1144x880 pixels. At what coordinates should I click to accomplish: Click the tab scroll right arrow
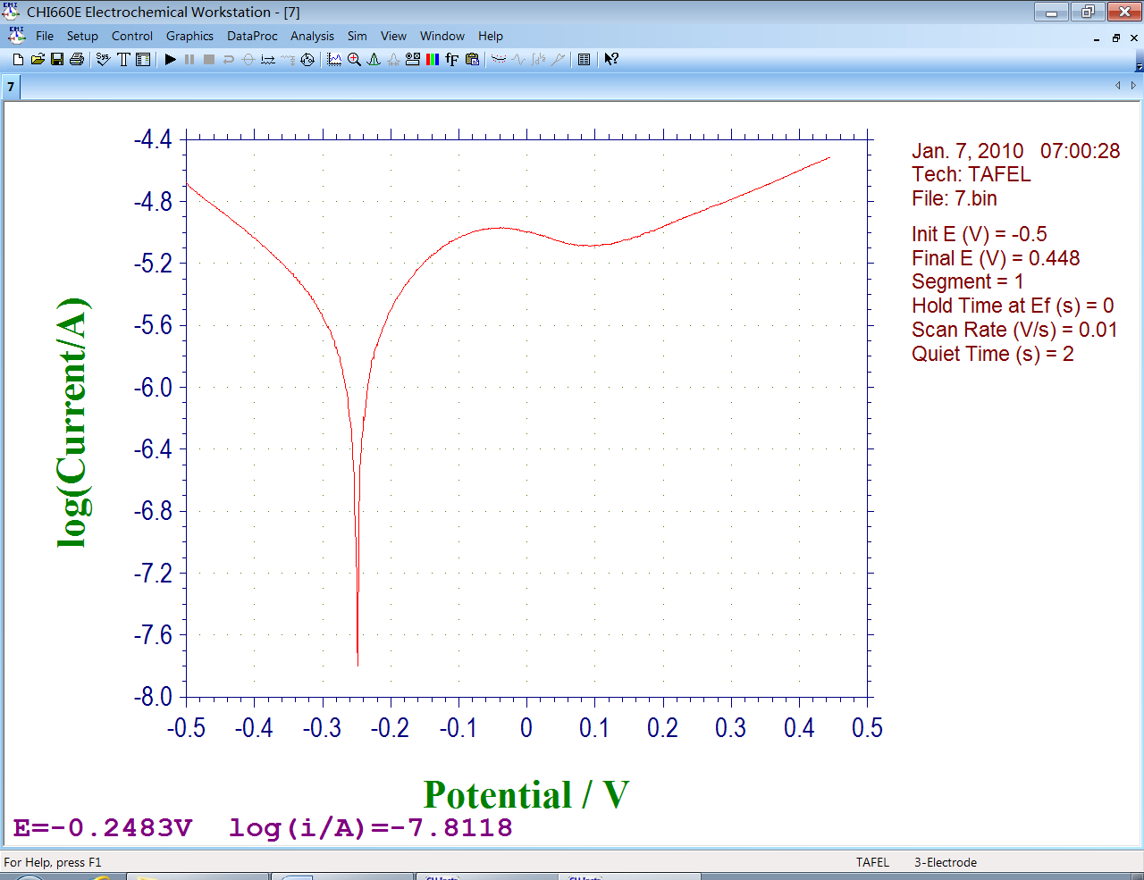pos(1133,86)
